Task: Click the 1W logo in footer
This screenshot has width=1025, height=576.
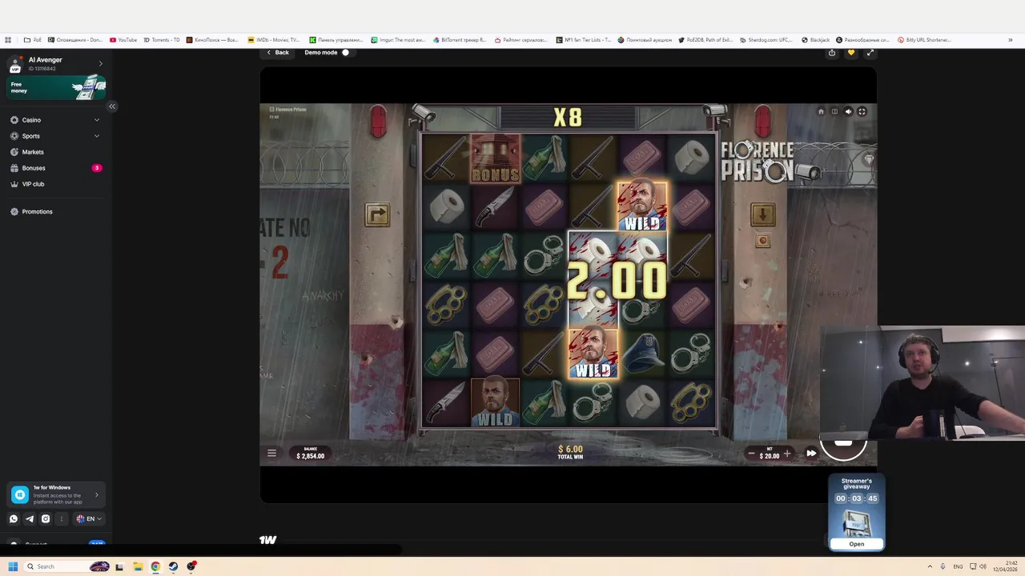Action: pyautogui.click(x=267, y=540)
